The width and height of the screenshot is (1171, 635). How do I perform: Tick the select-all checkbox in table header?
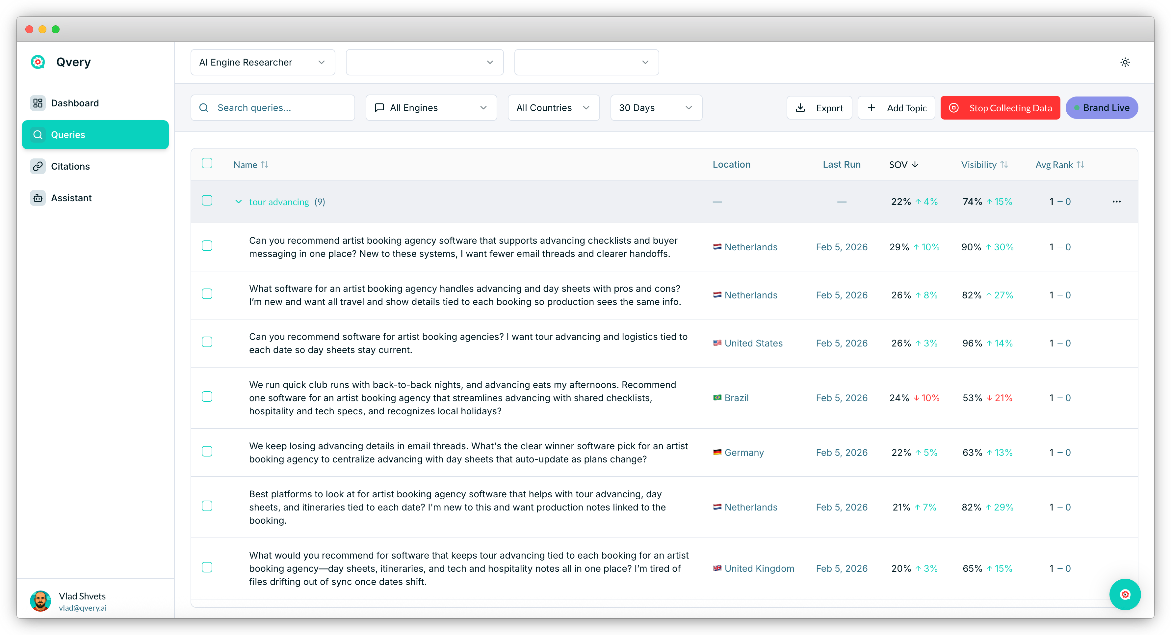(207, 163)
